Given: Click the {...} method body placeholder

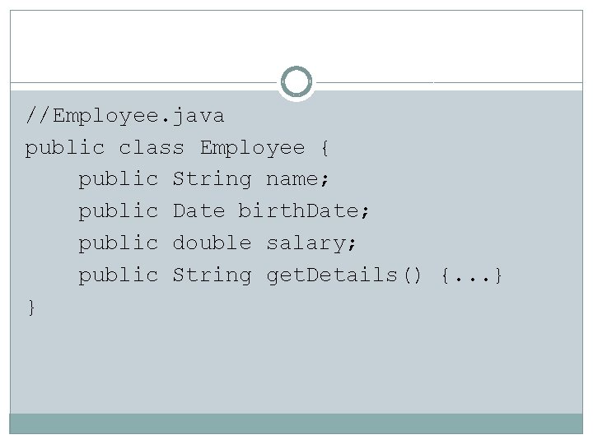Looking at the screenshot, I should [472, 275].
